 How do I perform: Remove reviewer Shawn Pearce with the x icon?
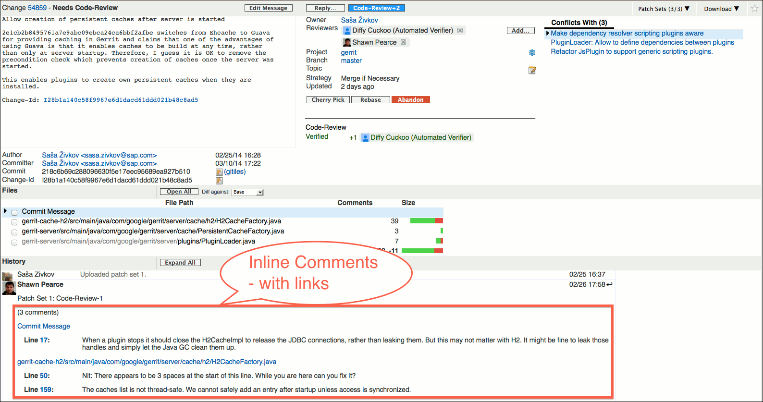point(403,42)
